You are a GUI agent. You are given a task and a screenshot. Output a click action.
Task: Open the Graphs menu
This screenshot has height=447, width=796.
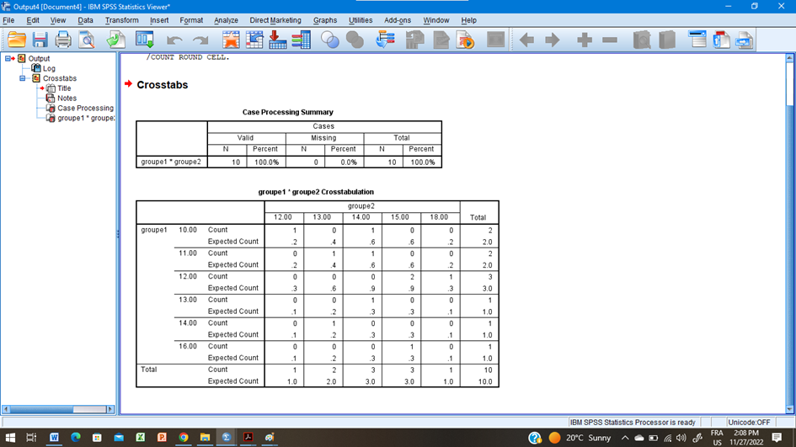click(x=324, y=20)
